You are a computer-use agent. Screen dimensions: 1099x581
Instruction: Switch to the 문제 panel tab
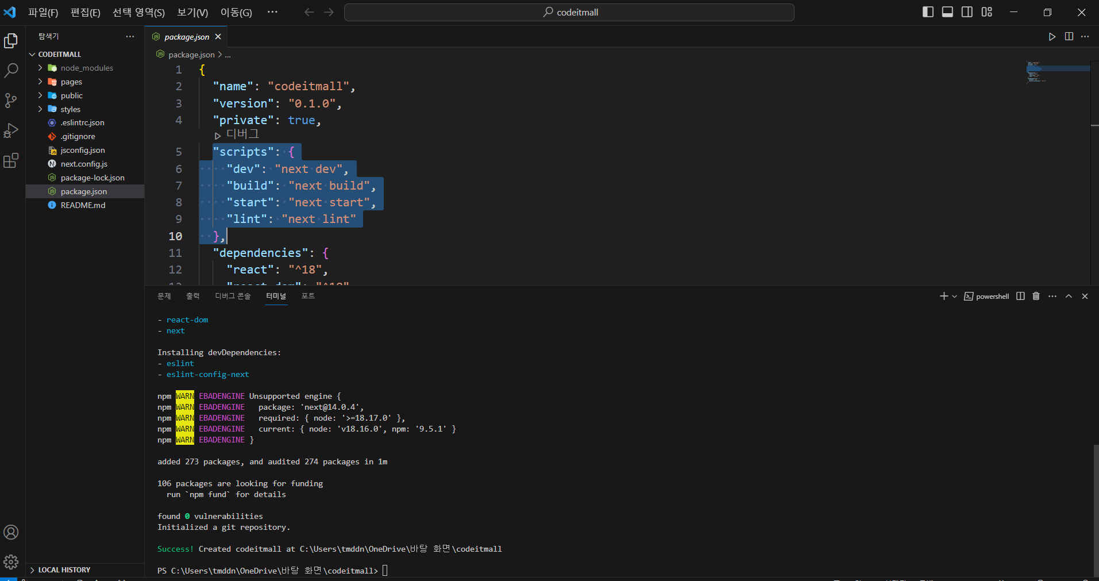(x=164, y=296)
